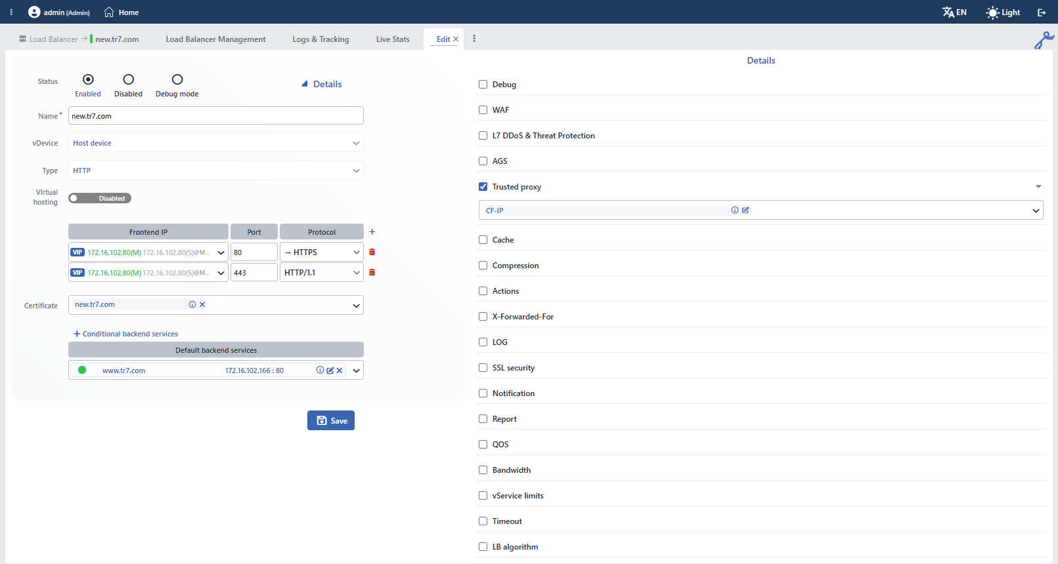Viewport: 1058px width, 564px height.
Task: Click the admin user avatar icon
Action: pyautogui.click(x=34, y=12)
